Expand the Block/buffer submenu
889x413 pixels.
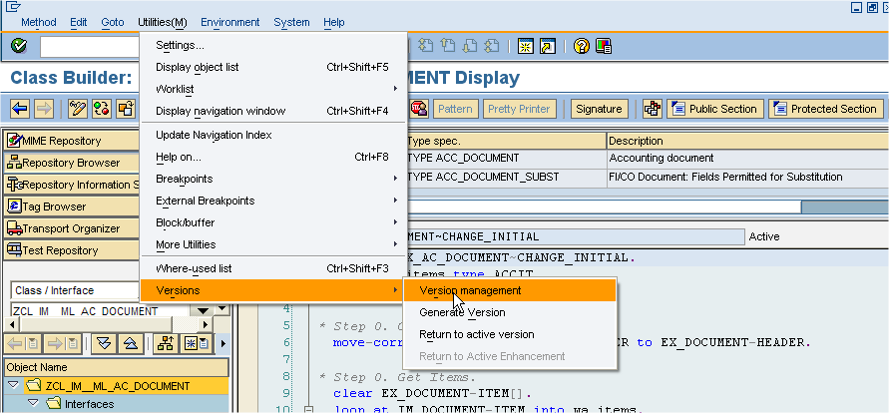click(395, 222)
